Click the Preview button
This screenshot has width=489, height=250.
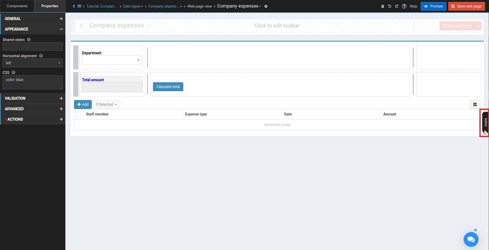433,6
